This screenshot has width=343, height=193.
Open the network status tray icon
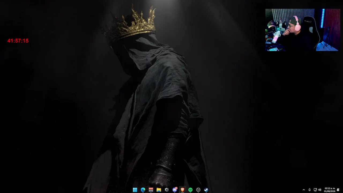315,190
